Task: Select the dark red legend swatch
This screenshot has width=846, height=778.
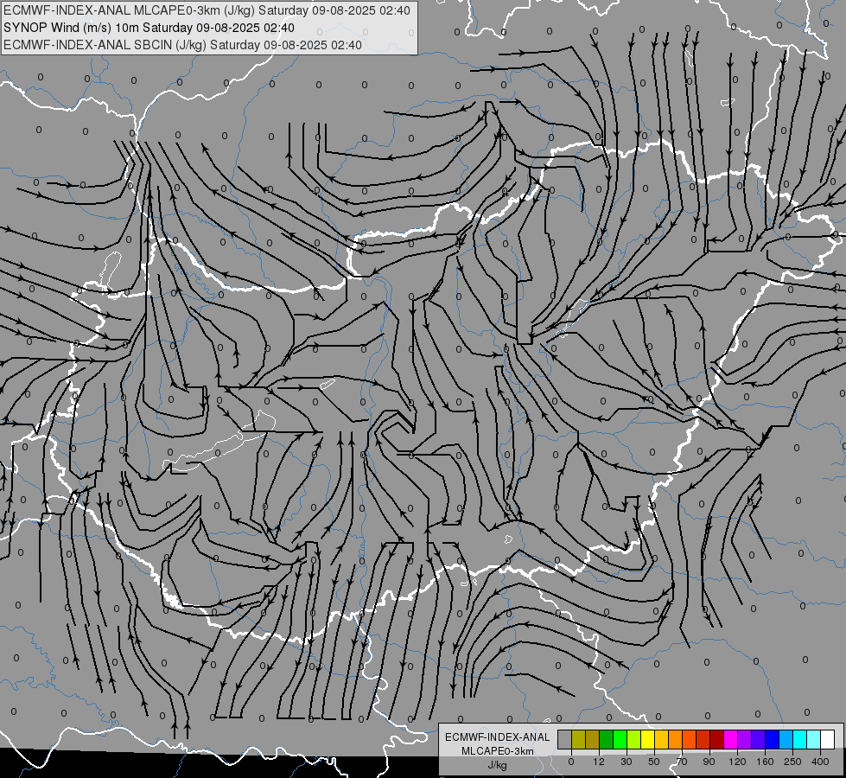Action: click(716, 739)
